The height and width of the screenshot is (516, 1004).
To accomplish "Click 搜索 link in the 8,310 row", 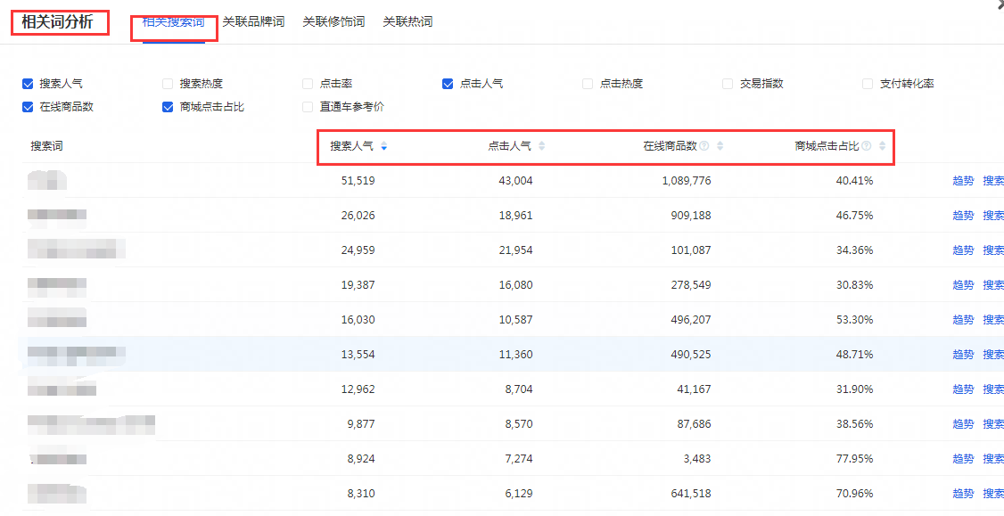I will click(992, 494).
